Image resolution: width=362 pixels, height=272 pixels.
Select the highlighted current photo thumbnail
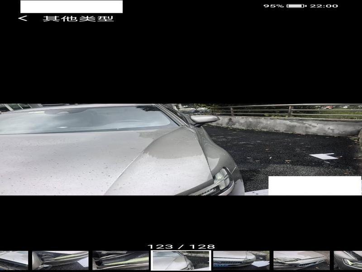(x=181, y=261)
